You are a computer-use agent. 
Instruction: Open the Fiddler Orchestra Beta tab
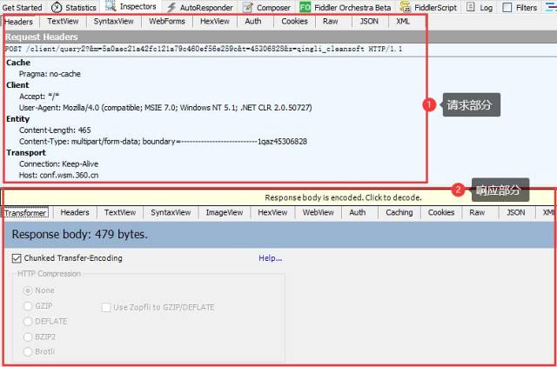pos(352,8)
